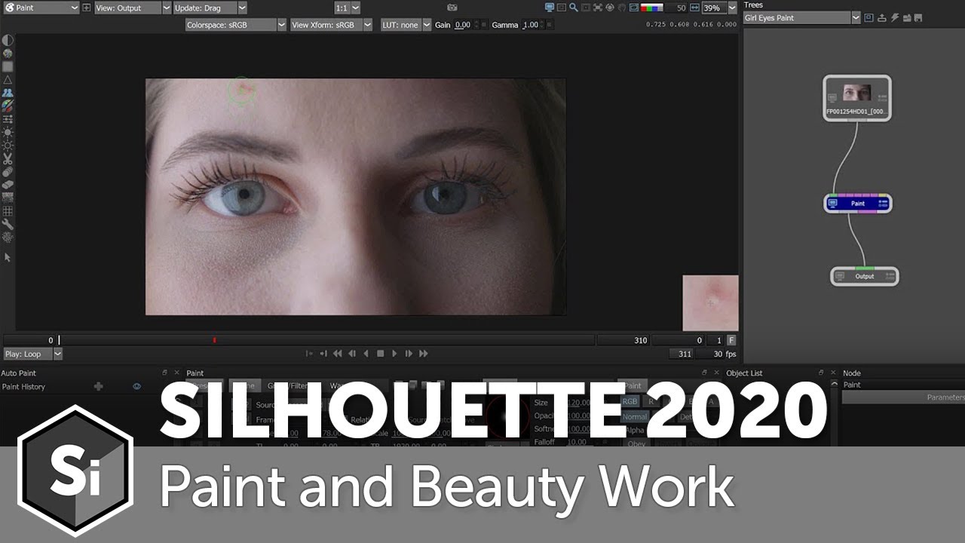This screenshot has height=543, width=965.
Task: Close the Object List panel
Action: pos(833,373)
